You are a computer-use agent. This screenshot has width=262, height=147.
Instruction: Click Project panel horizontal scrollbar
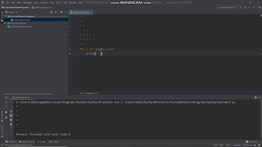(28, 94)
